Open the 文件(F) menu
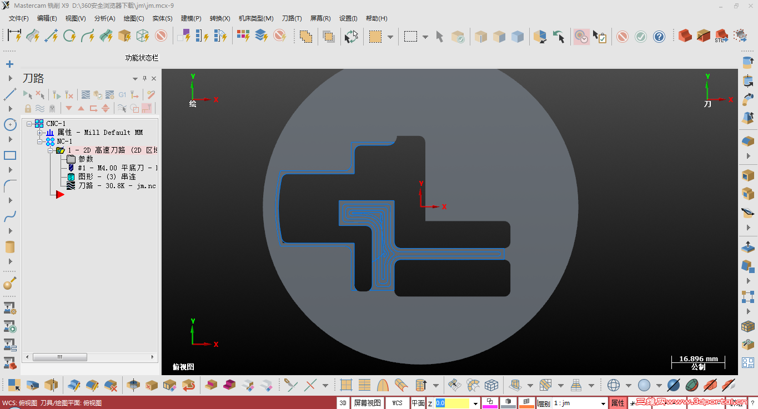This screenshot has width=758, height=409. [19, 18]
